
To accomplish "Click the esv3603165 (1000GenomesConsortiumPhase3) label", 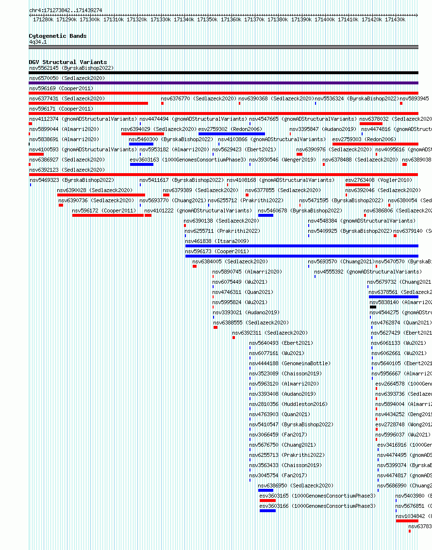I will (x=317, y=495).
